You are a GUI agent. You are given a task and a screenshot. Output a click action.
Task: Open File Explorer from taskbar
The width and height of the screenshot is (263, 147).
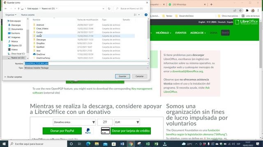click(97, 144)
